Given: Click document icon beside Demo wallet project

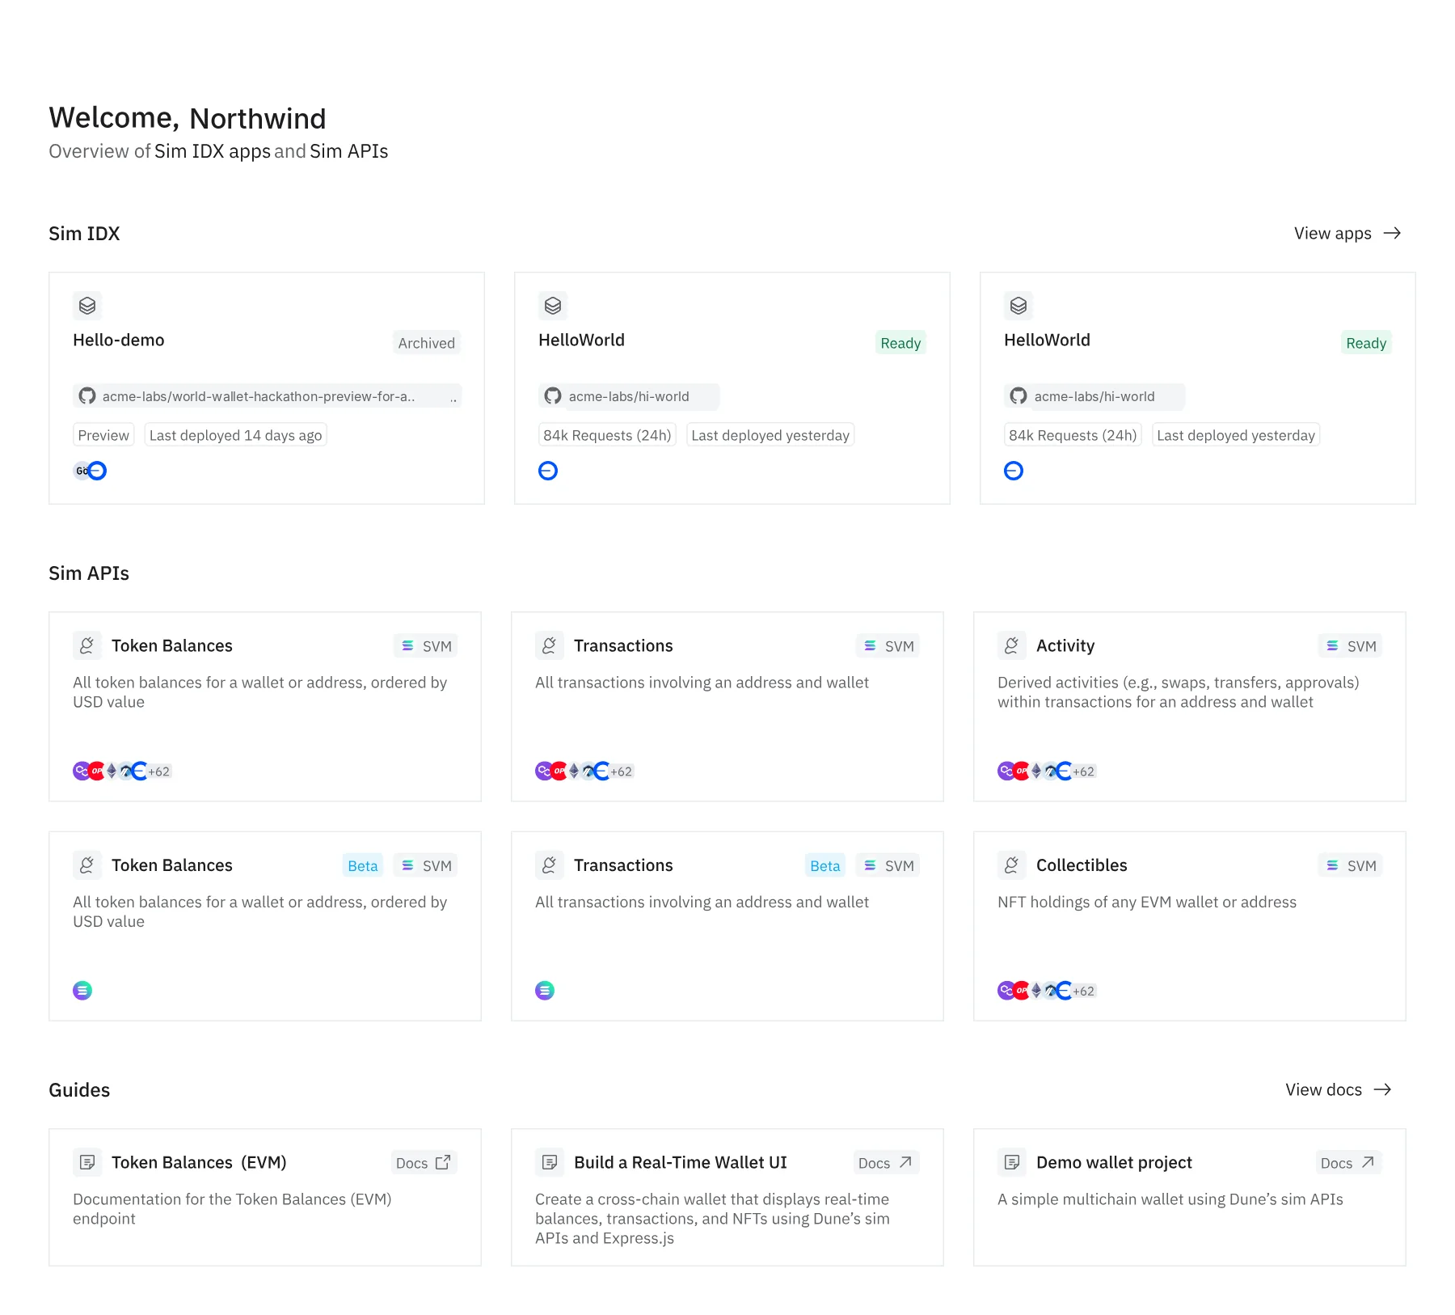Looking at the screenshot, I should point(1012,1163).
